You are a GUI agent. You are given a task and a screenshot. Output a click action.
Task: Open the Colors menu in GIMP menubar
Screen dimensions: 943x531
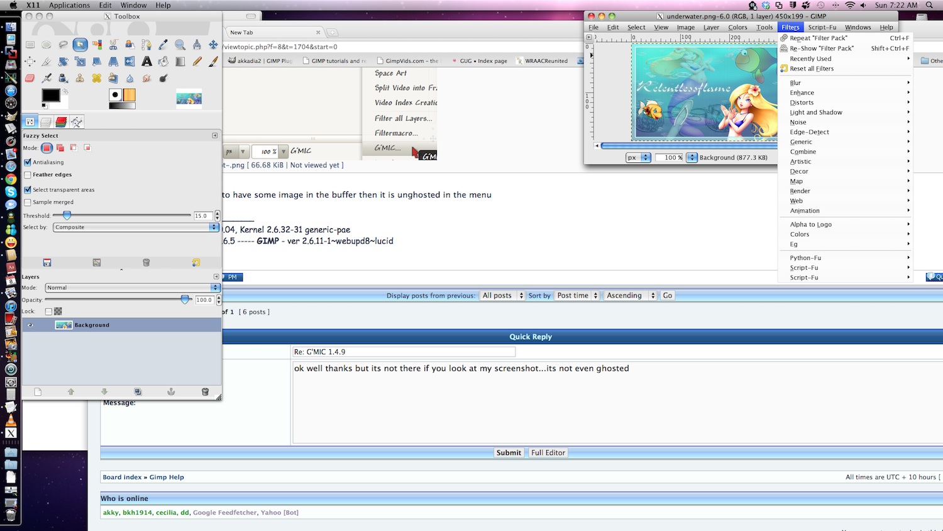pyautogui.click(x=737, y=27)
